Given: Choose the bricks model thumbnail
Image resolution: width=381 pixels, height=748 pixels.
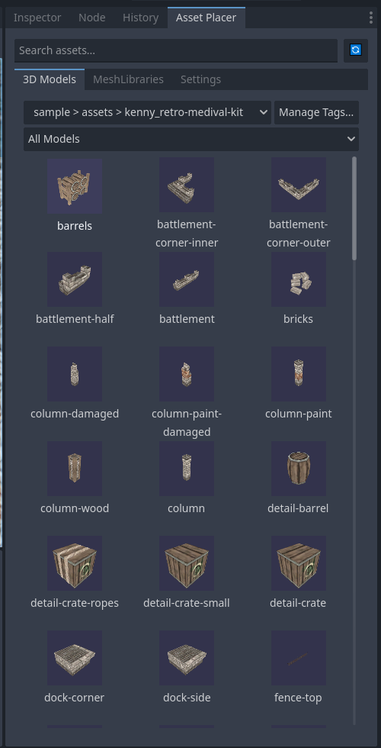Looking at the screenshot, I should [x=299, y=279].
